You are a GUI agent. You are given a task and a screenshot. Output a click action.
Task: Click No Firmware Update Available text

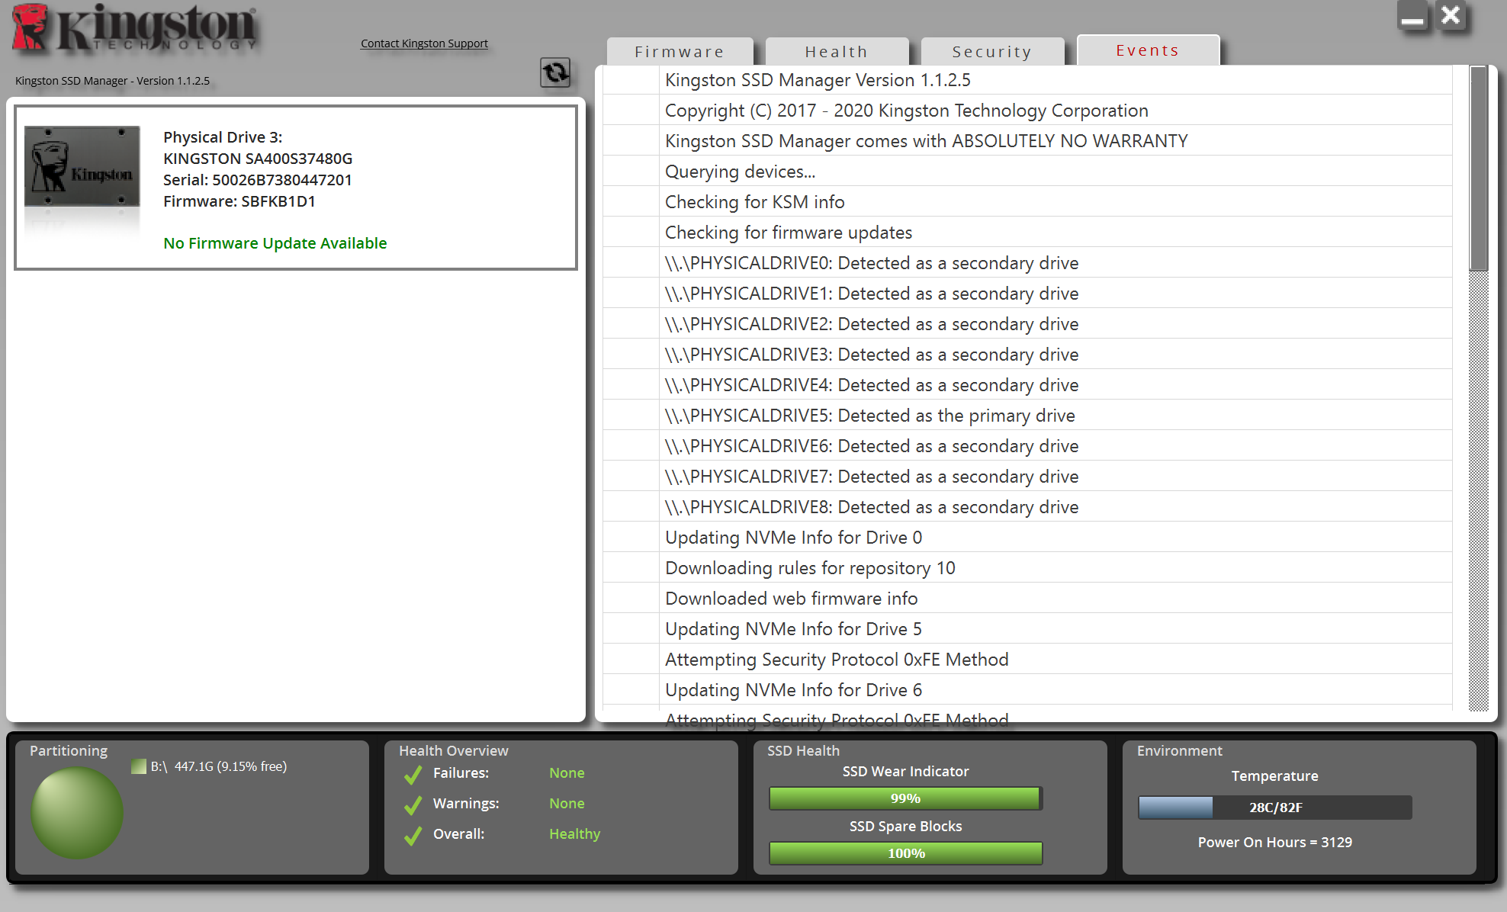[x=275, y=243]
